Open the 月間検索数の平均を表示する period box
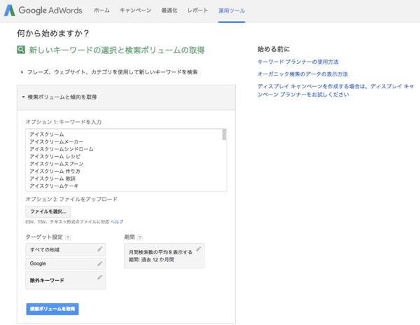Viewport: 420px width, 325px height. point(164,256)
